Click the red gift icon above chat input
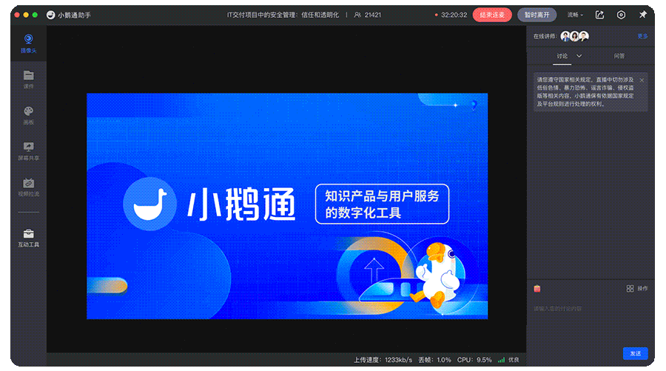666x371 pixels. 537,288
